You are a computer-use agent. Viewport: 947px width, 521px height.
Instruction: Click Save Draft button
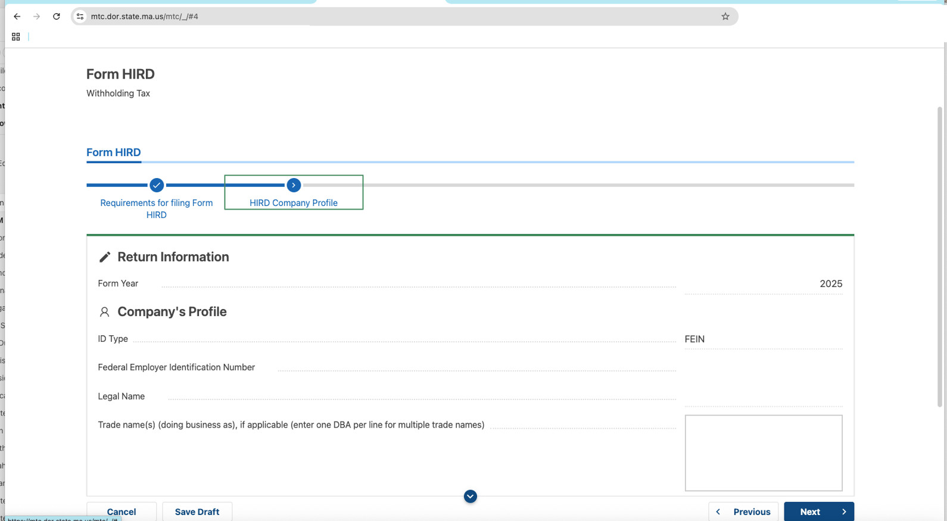(x=197, y=511)
